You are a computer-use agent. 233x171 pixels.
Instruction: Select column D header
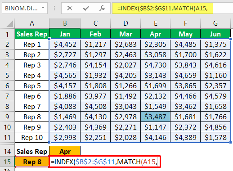coord(125,23)
